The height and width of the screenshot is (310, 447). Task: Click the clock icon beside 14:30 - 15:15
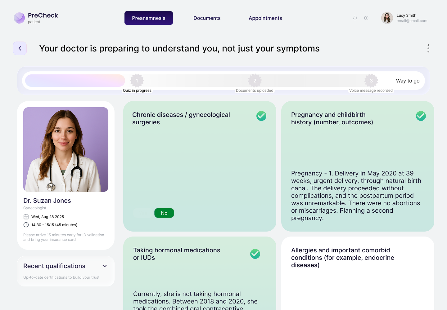(26, 225)
